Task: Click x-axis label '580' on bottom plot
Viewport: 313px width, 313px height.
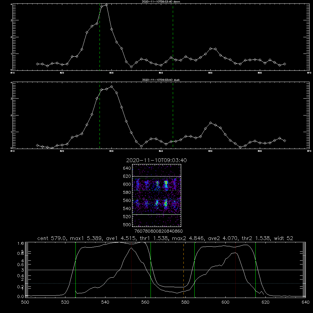Action: coord(185,302)
